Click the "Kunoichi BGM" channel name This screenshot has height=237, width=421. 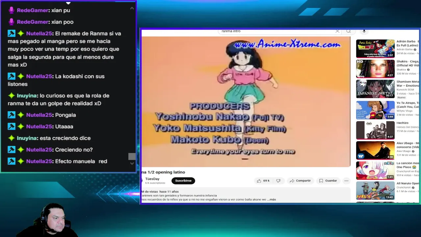pyautogui.click(x=405, y=90)
